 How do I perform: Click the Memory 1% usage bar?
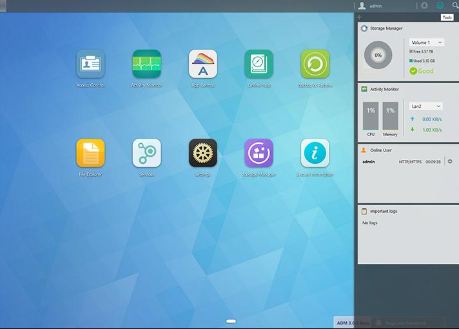[390, 115]
